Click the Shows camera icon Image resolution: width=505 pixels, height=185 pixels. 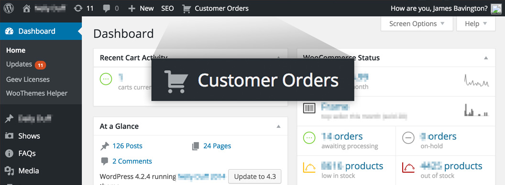10,136
